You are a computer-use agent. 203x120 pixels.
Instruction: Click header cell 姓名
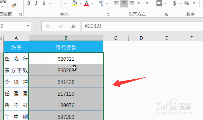pos(16,47)
